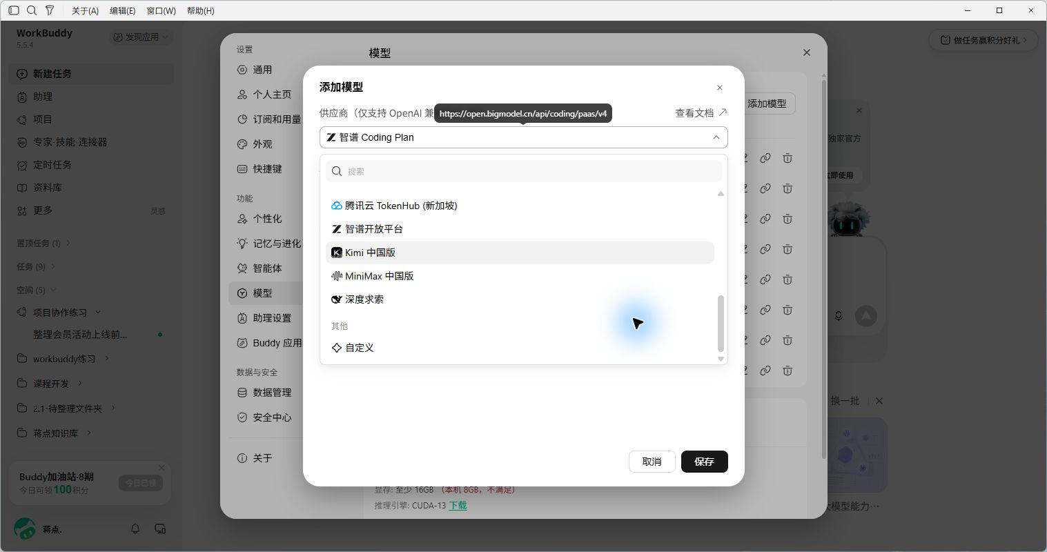Click the provider 搜索 search field
This screenshot has width=1047, height=552.
click(524, 171)
